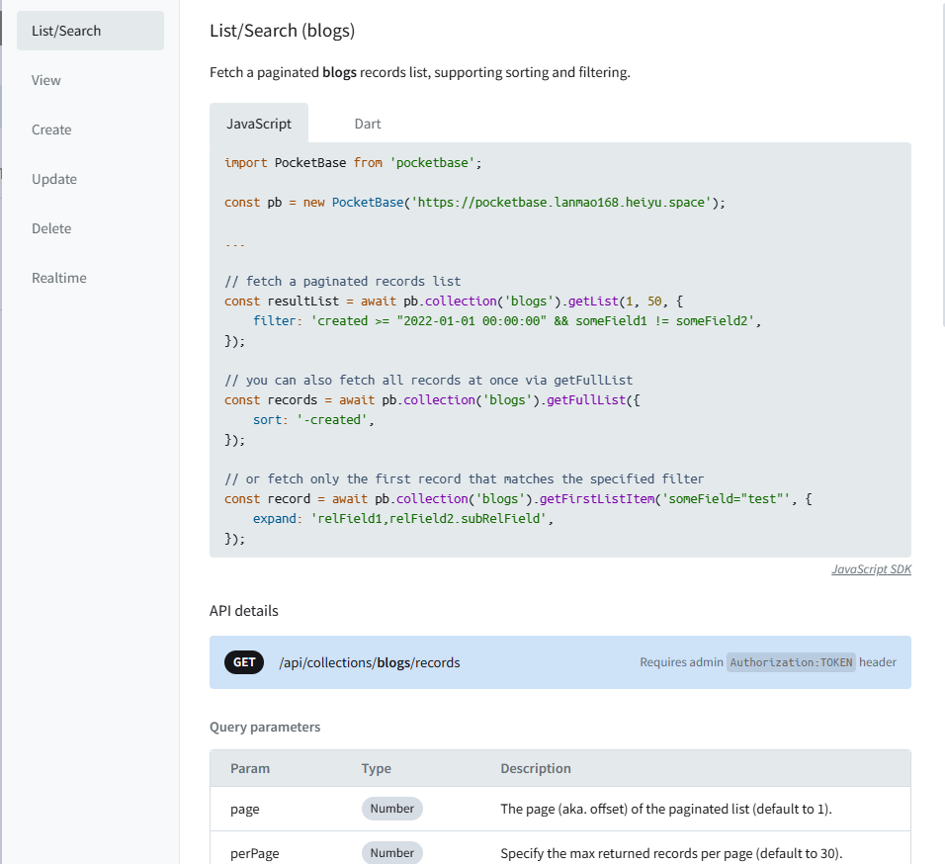The image size is (945, 864).
Task: Click the page parameter name
Action: 245,810
